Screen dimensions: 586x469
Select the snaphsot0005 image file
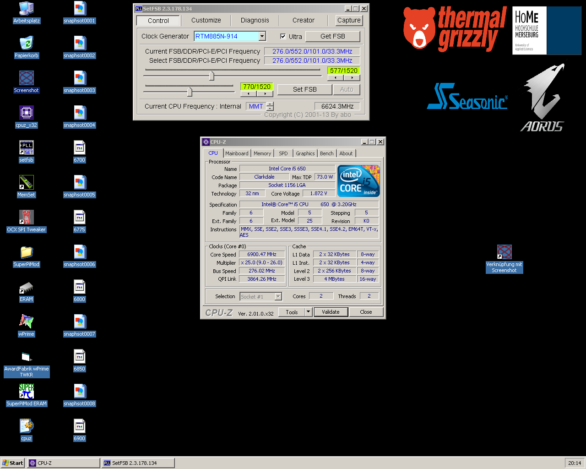80,186
